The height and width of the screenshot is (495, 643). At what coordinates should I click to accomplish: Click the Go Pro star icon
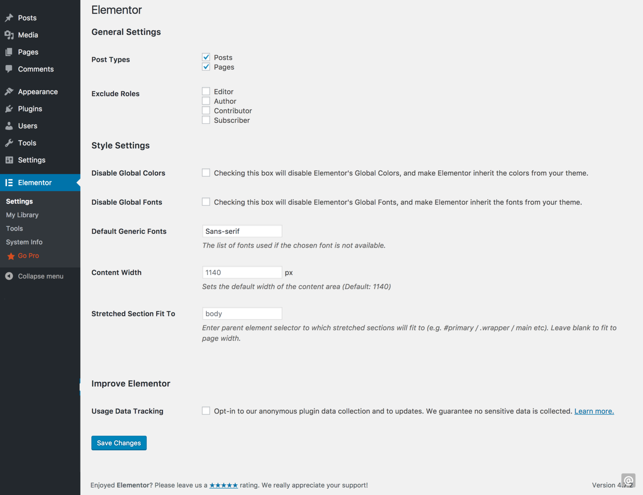[x=11, y=256]
